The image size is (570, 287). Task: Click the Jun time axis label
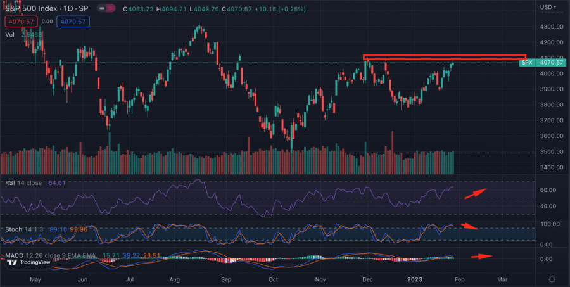click(83, 279)
